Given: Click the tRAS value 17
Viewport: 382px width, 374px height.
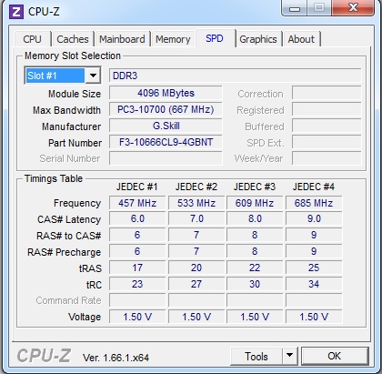Looking at the screenshot, I should pyautogui.click(x=137, y=268).
